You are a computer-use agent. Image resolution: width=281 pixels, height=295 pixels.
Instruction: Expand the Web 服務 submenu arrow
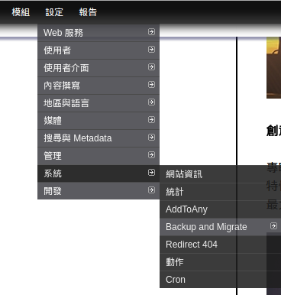[x=151, y=31]
